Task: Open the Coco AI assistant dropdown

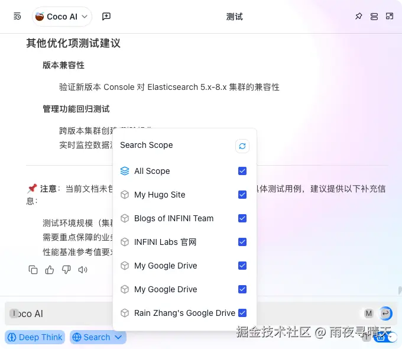Action: (x=62, y=17)
